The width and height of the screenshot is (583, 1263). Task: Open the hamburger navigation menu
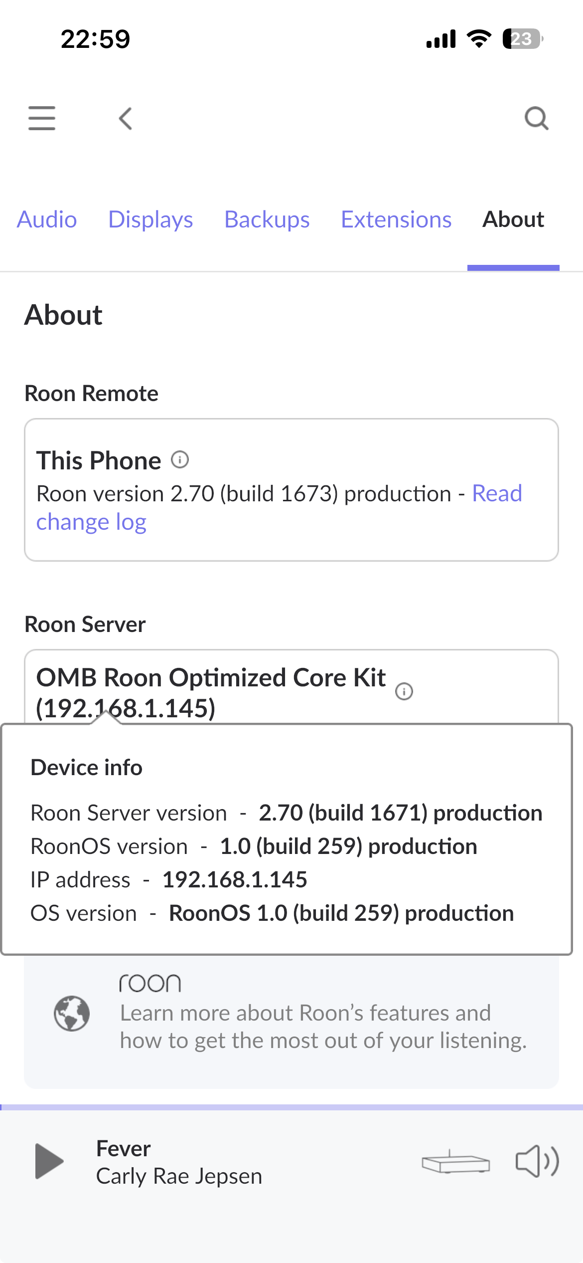(42, 118)
